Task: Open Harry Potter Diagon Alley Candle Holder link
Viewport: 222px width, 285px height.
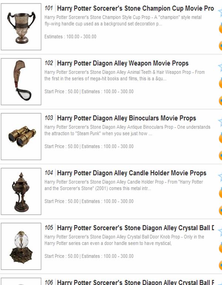Action: tap(131, 173)
